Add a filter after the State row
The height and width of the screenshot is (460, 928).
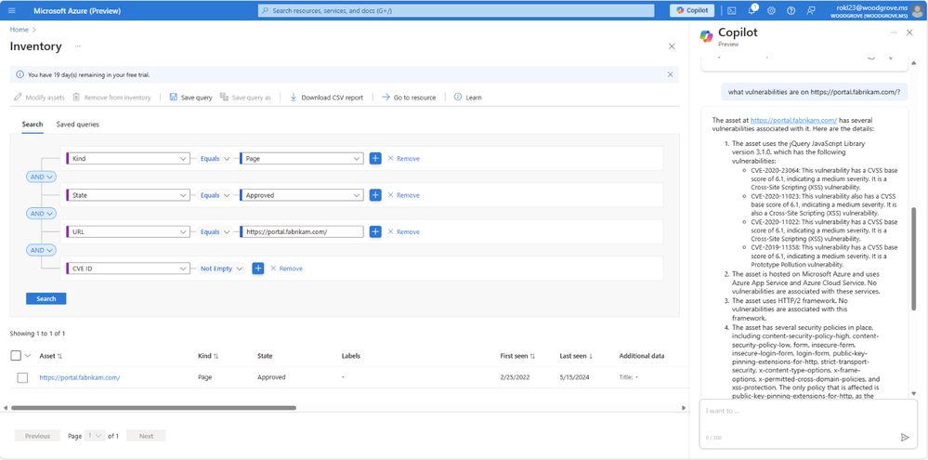pyautogui.click(x=375, y=195)
